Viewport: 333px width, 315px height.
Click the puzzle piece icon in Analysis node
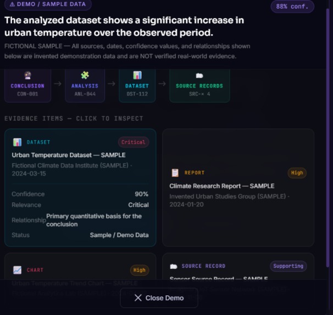coord(85,75)
